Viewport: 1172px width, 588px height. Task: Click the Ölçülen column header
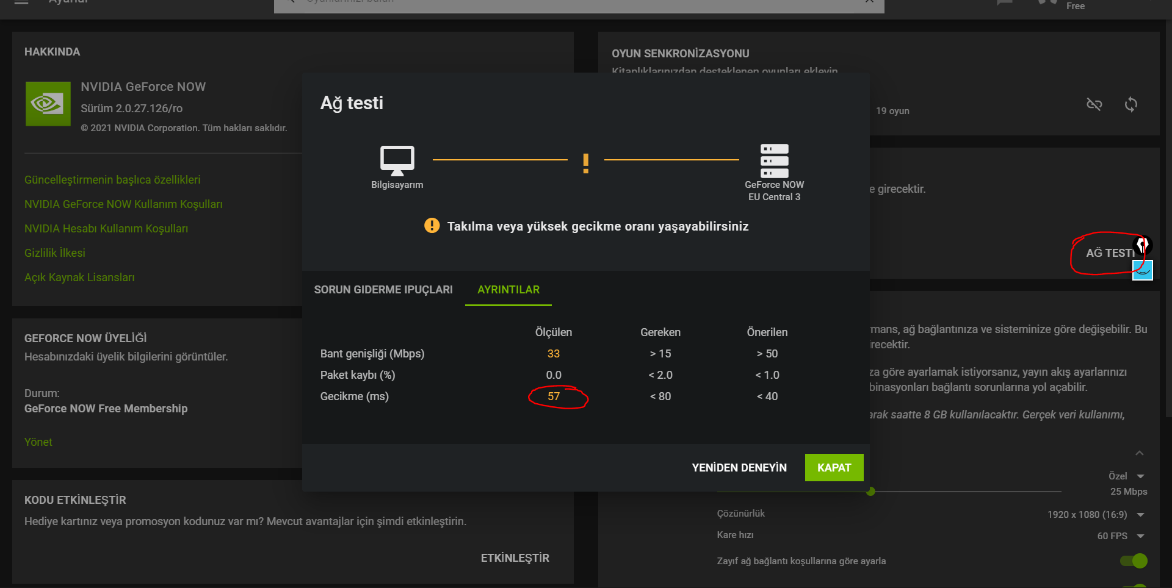click(x=554, y=332)
